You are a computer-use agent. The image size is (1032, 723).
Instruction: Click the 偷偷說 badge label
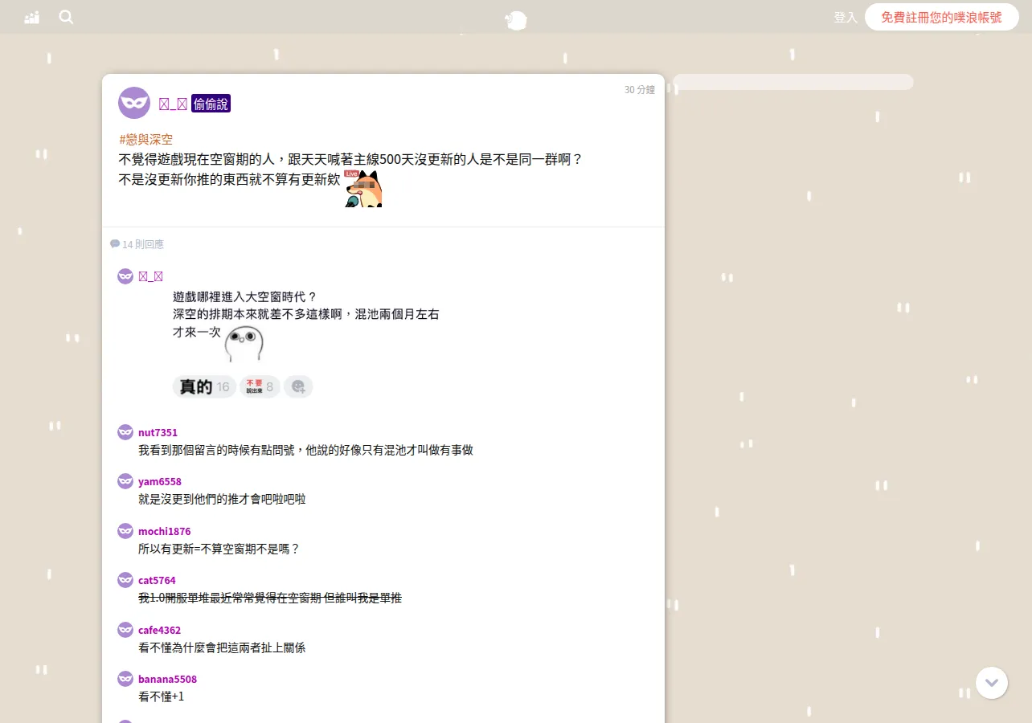[211, 104]
